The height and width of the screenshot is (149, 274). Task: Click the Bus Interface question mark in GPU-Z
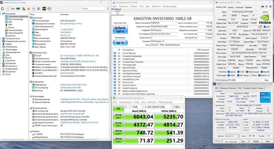tap(270, 34)
